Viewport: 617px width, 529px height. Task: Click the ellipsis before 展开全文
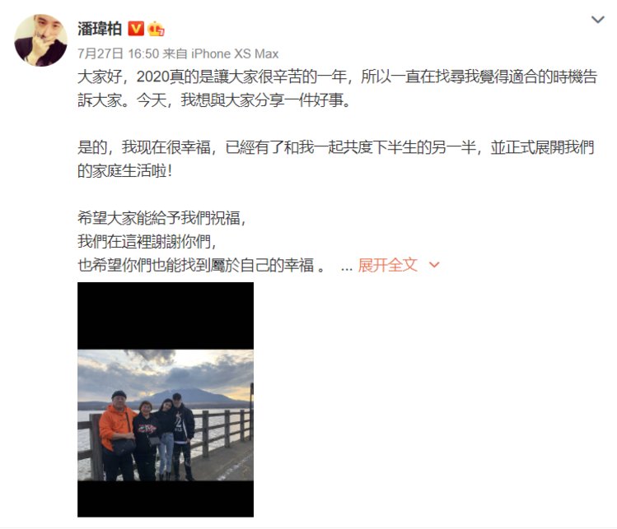(347, 267)
